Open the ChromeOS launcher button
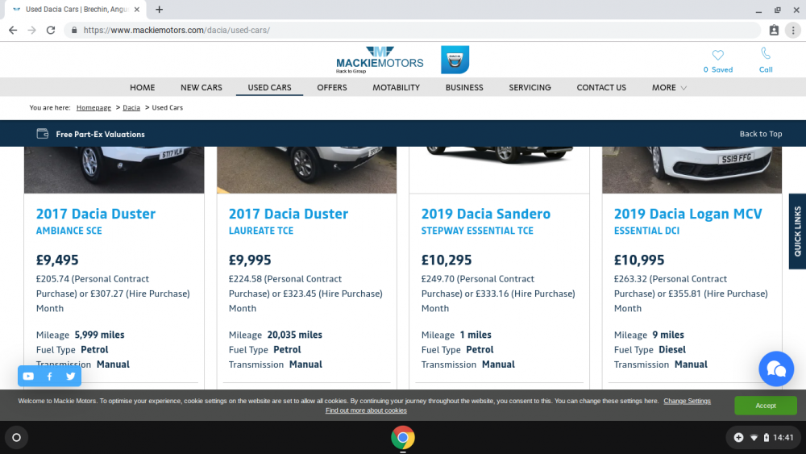This screenshot has width=806, height=454. [16, 438]
